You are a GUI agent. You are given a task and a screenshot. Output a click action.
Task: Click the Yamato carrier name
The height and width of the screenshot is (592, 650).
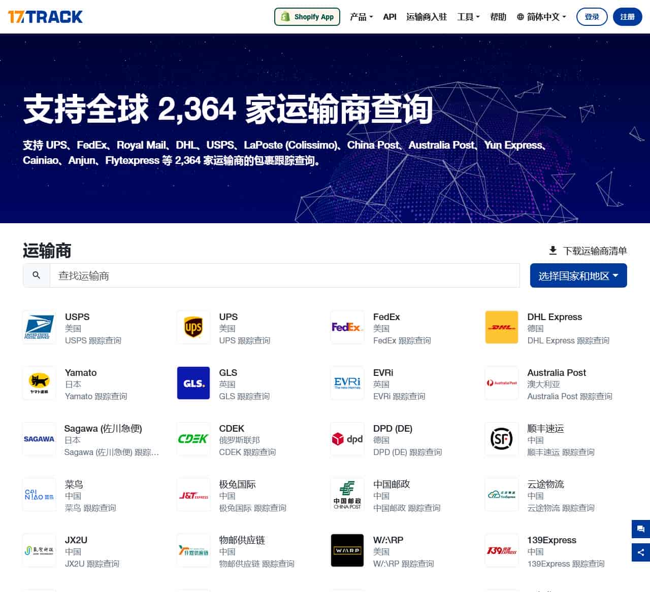tap(81, 372)
